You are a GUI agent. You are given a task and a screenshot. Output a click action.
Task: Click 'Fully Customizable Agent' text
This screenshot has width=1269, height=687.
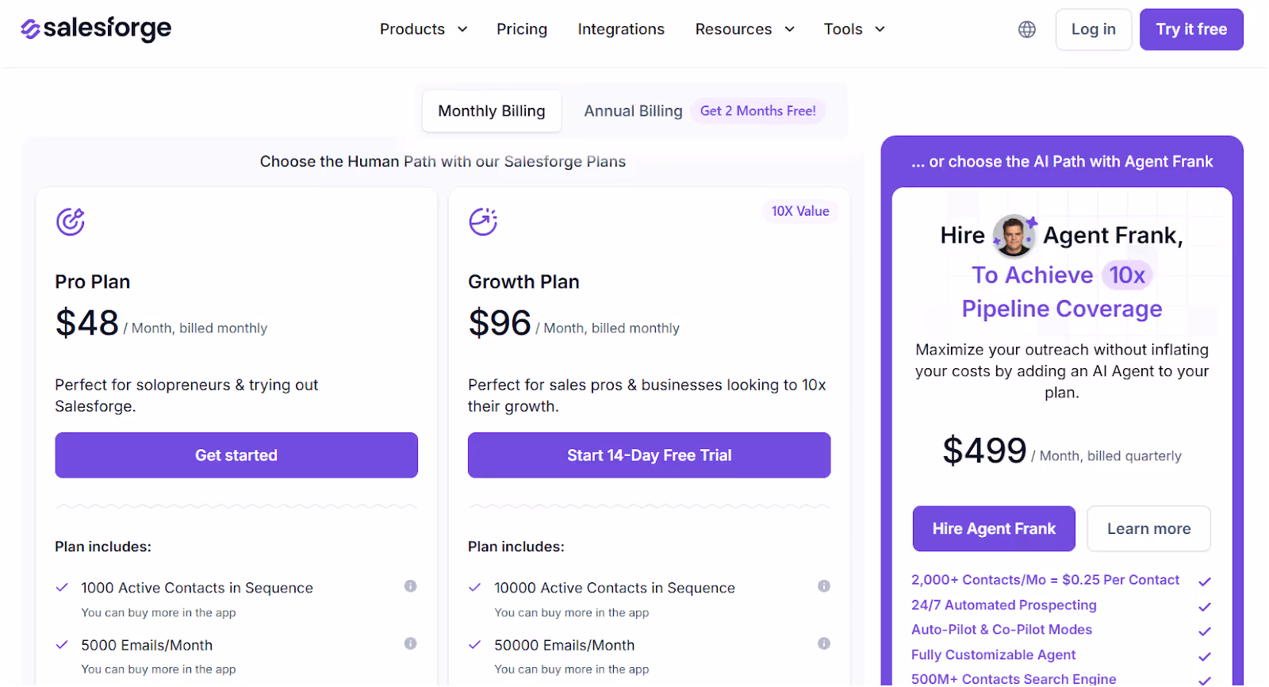point(993,655)
